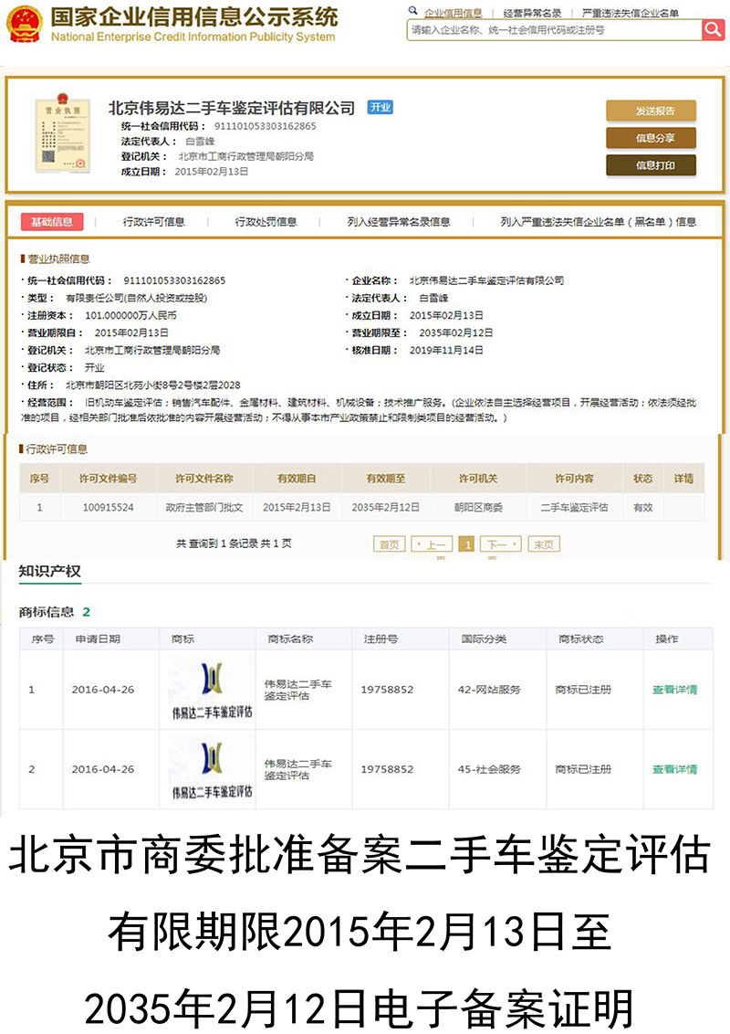This screenshot has height=1034, width=730.
Task: Click the 共查询到1条记录 result summary
Action: click(x=234, y=544)
